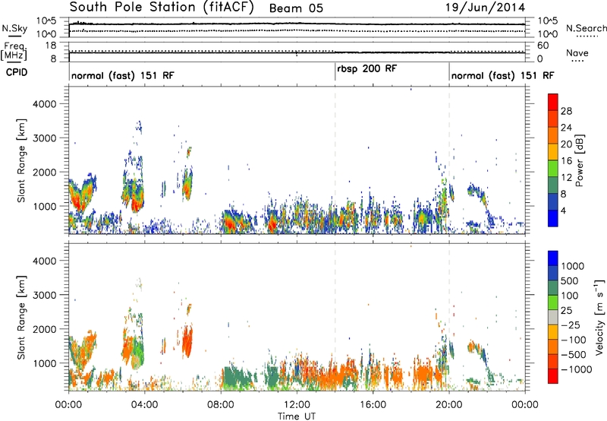Screen dimensions: 607x421
Task: Click the '1000' tick on the Velocity colorbar
Action: click(x=573, y=266)
